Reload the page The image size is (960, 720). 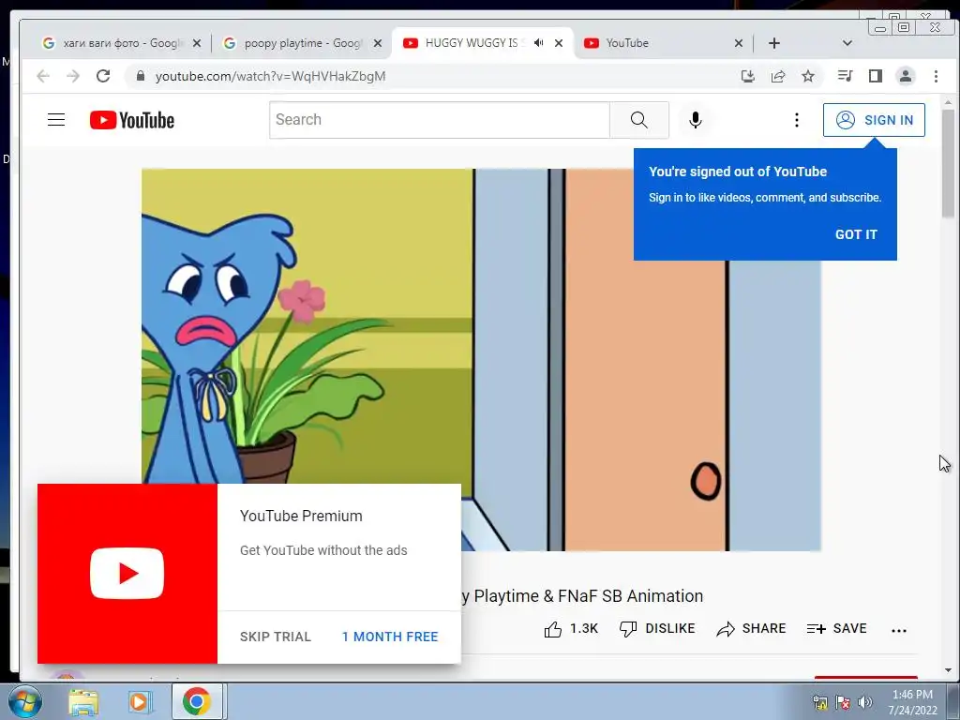tap(103, 76)
